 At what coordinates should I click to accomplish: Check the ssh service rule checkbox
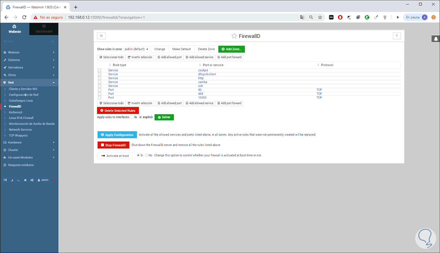point(99,86)
